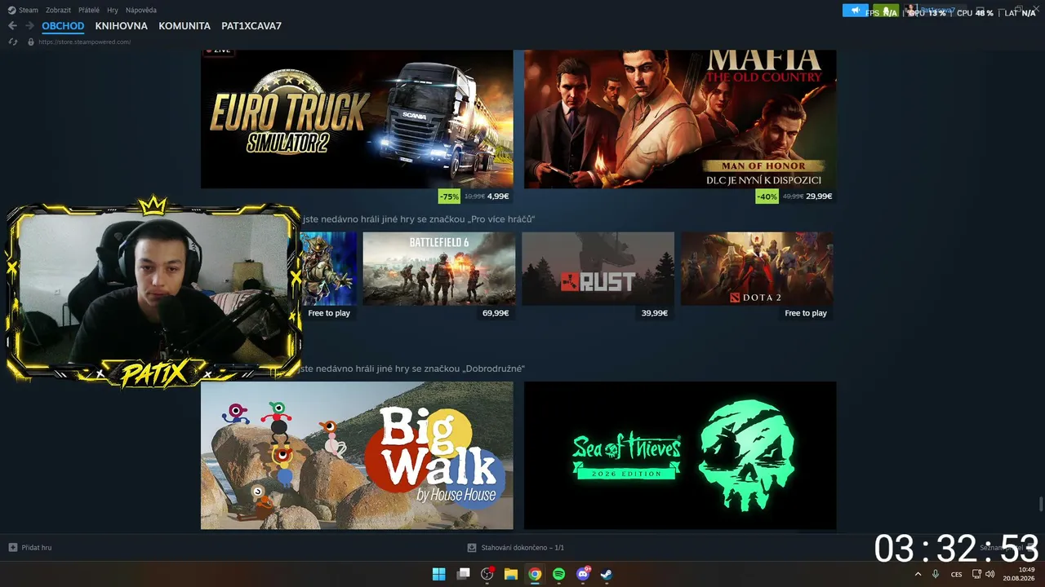Viewport: 1045px width, 587px height.
Task: Open the Windows Start menu
Action: pos(438,574)
